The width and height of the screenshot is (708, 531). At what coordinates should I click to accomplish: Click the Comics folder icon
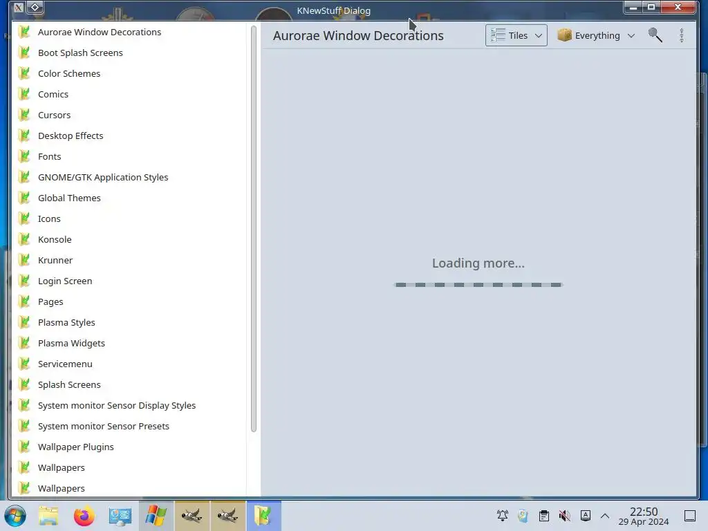[24, 94]
